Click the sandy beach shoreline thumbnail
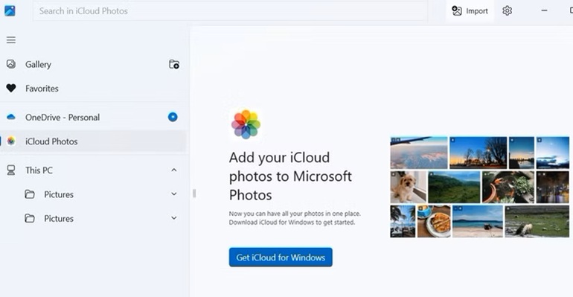 [478, 221]
